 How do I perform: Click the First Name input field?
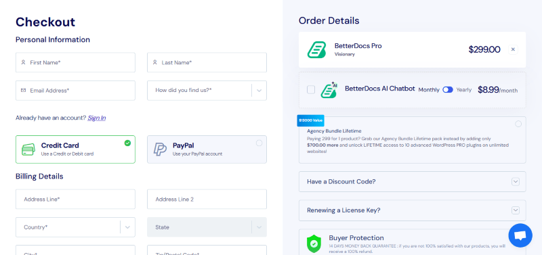pos(75,62)
